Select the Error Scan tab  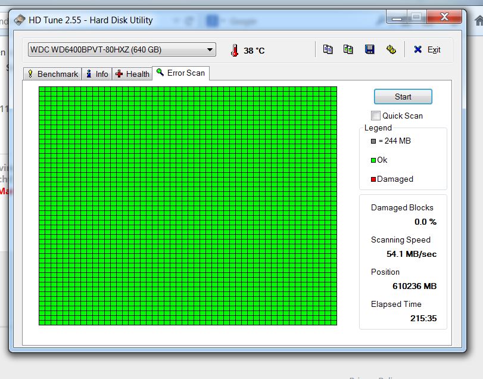coord(181,73)
